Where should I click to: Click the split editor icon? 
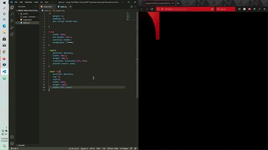click(x=131, y=7)
